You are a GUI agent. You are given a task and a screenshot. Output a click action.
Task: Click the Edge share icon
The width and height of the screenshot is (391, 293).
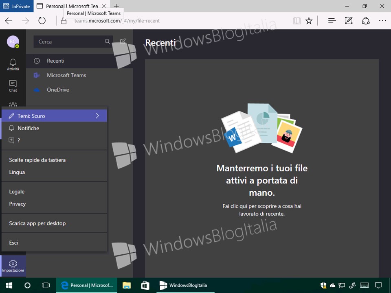tap(366, 21)
